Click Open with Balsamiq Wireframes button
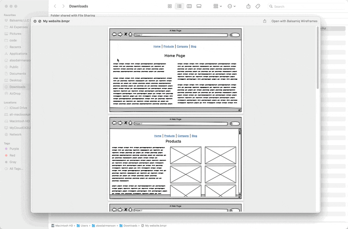The width and height of the screenshot is (348, 229). tap(294, 21)
